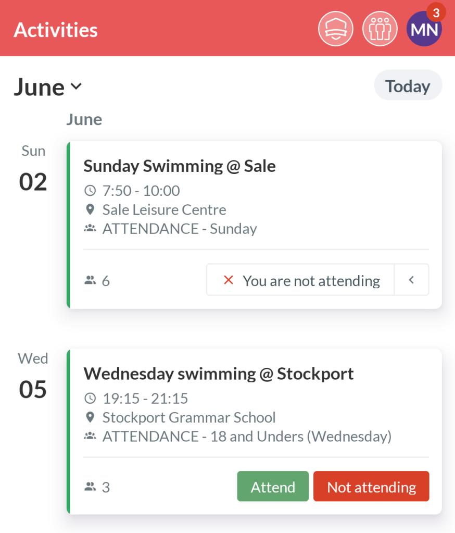Open Wednesday swimming @ Stockport activity

coord(219,374)
